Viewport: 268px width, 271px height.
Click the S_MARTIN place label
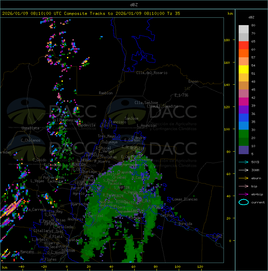(121, 188)
